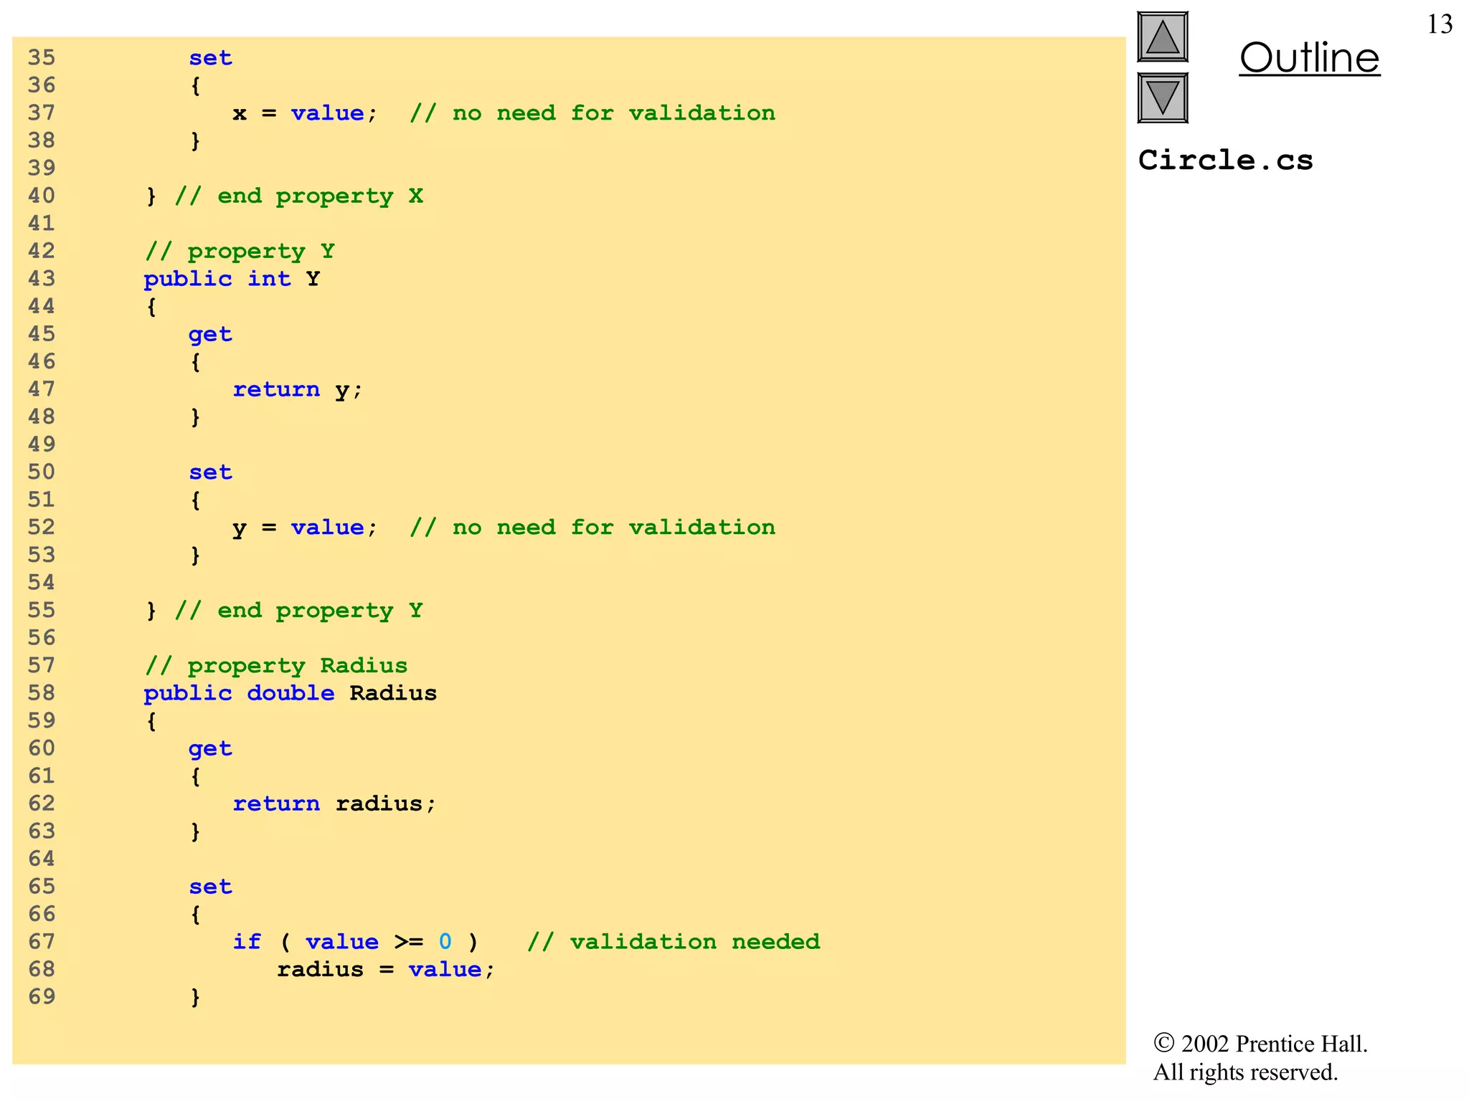The image size is (1469, 1101).
Task: Click line 52 validation comment
Action: click(592, 528)
